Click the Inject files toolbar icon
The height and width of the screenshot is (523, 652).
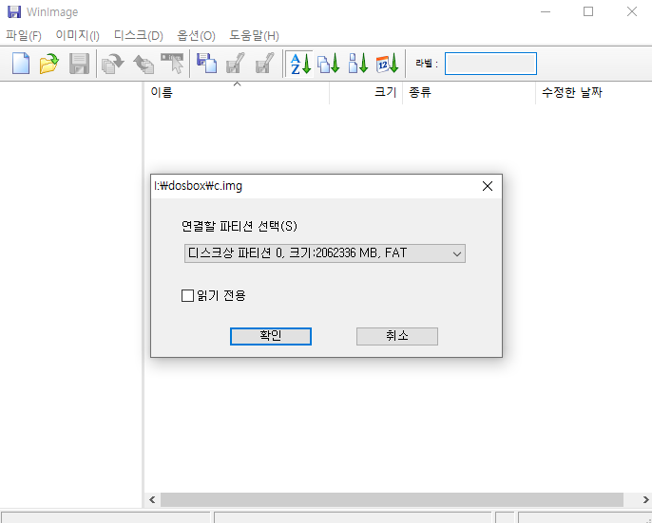click(206, 64)
